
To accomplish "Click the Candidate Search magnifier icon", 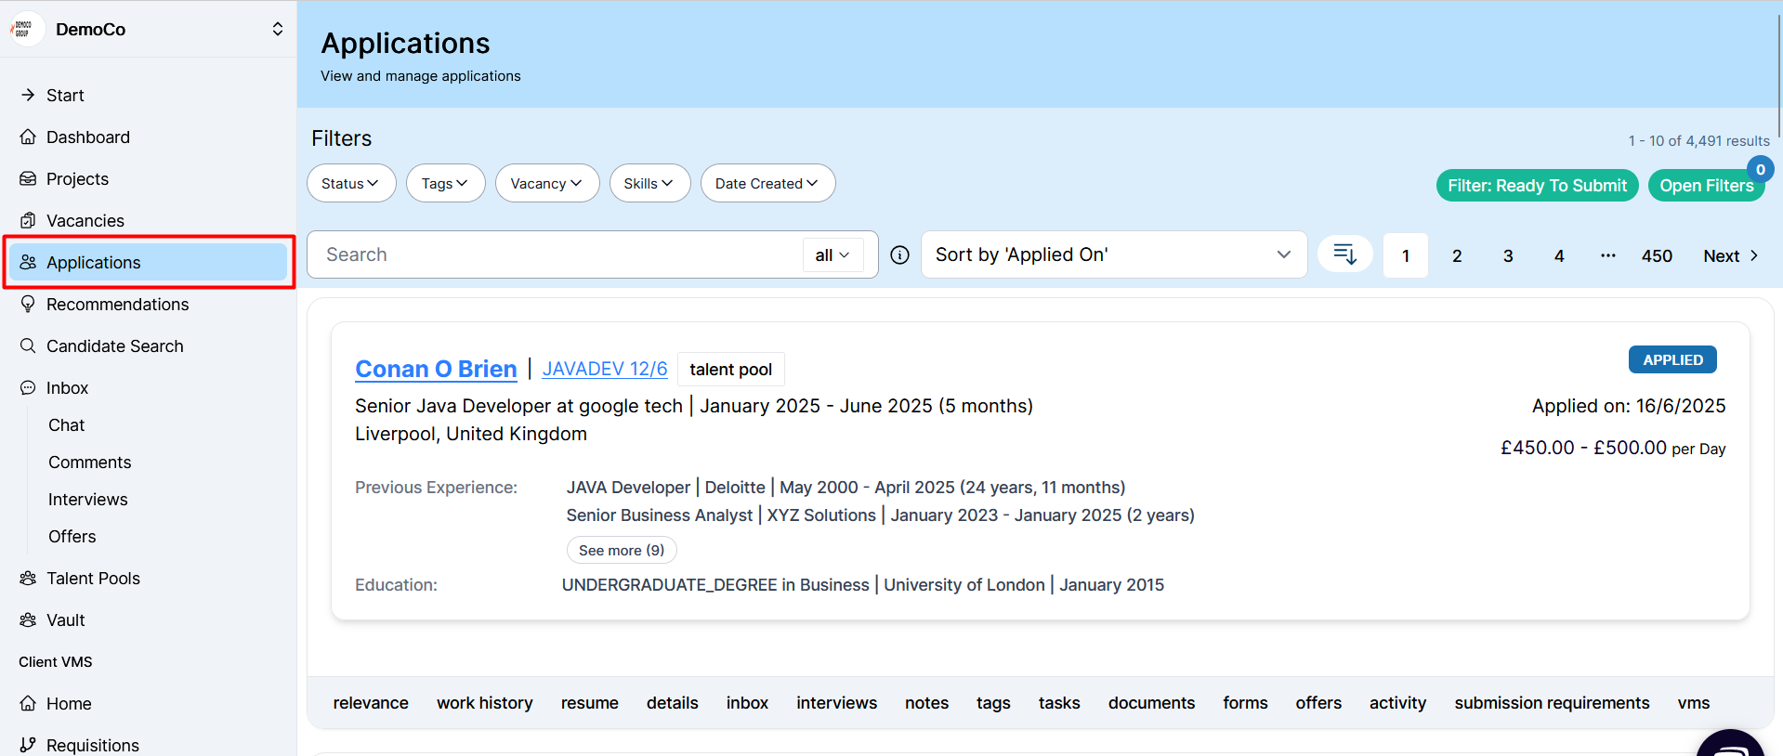I will point(28,345).
